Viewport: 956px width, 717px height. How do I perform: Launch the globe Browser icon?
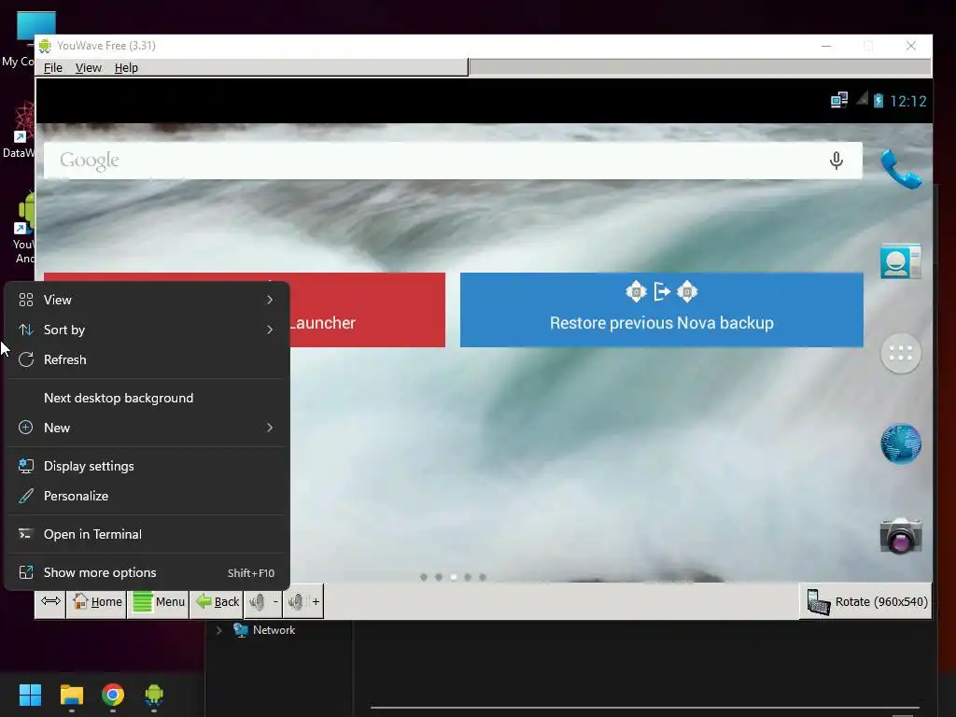[901, 443]
